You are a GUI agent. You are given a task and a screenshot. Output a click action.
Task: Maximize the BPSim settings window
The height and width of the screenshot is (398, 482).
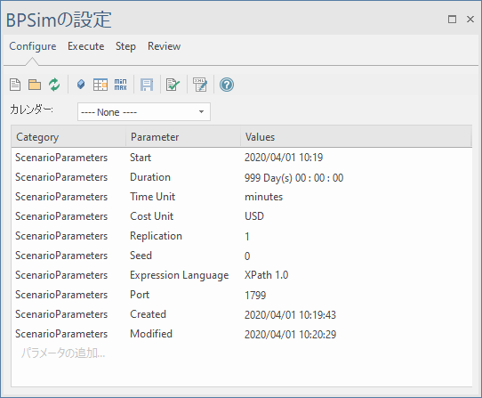click(452, 19)
